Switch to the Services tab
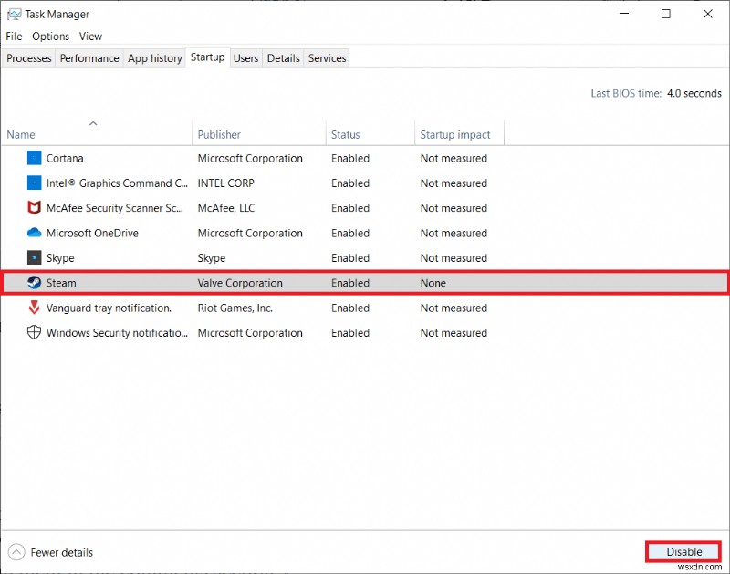The width and height of the screenshot is (730, 574). (327, 58)
